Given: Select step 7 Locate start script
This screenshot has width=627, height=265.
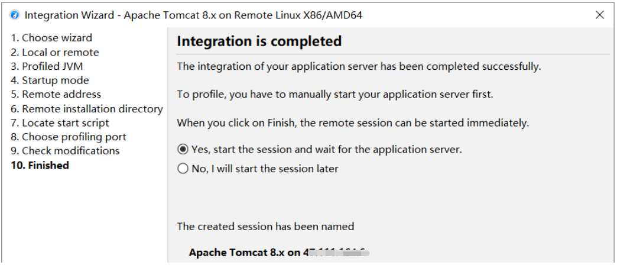Looking at the screenshot, I should pyautogui.click(x=60, y=122).
